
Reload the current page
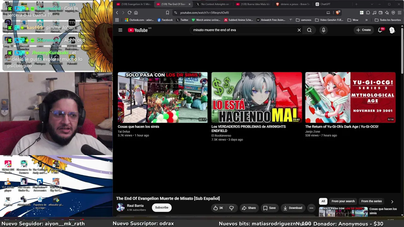(129, 13)
